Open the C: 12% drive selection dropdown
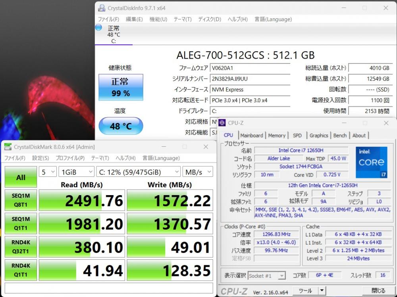Viewport: 397px width, 297px height. click(x=138, y=172)
